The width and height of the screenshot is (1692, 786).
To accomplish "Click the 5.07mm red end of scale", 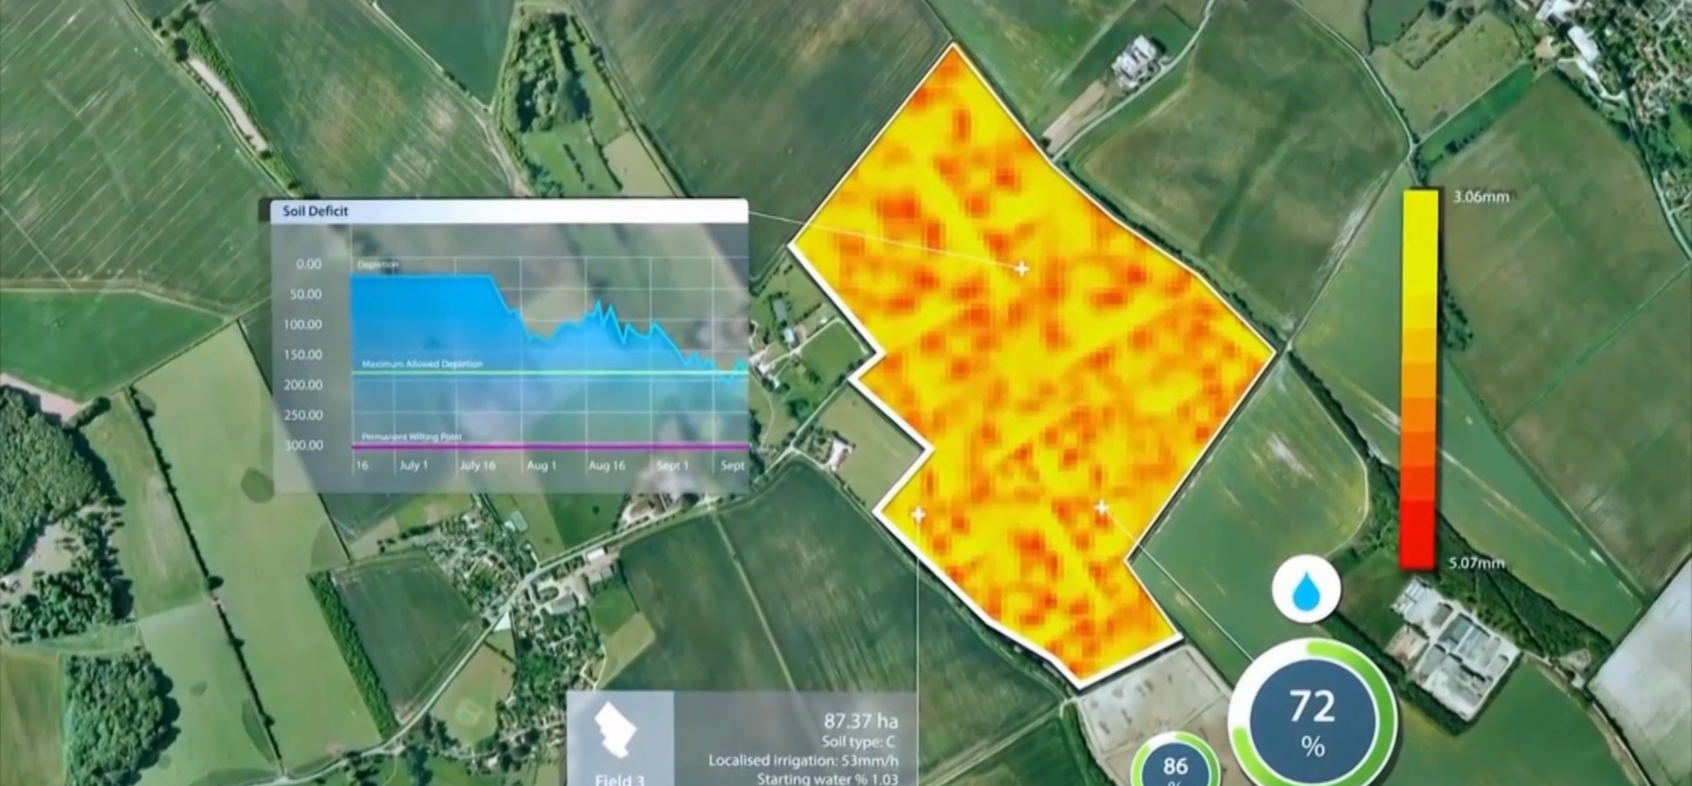I will pyautogui.click(x=1477, y=563).
